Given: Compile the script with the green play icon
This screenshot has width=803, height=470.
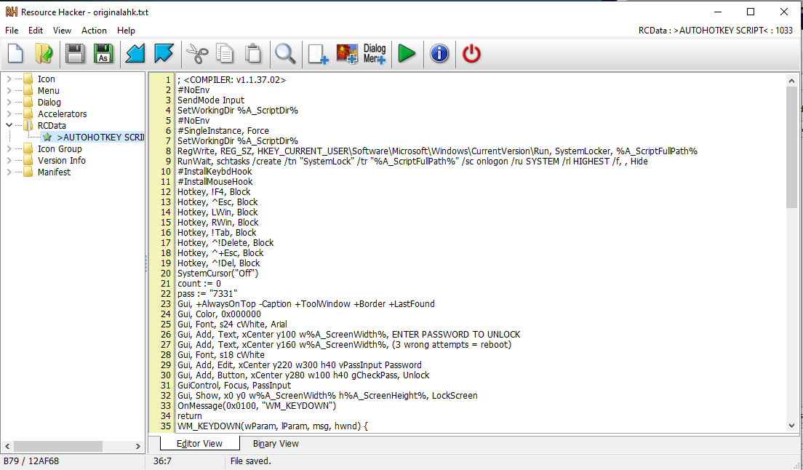Looking at the screenshot, I should pos(407,54).
